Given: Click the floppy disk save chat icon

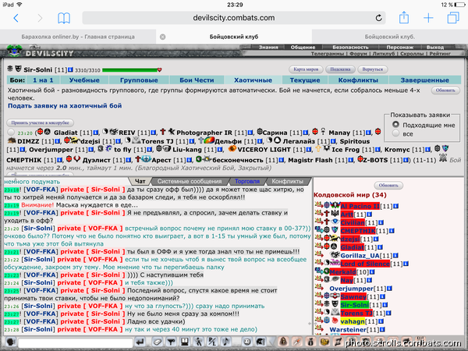Looking at the screenshot, I should (184, 342).
